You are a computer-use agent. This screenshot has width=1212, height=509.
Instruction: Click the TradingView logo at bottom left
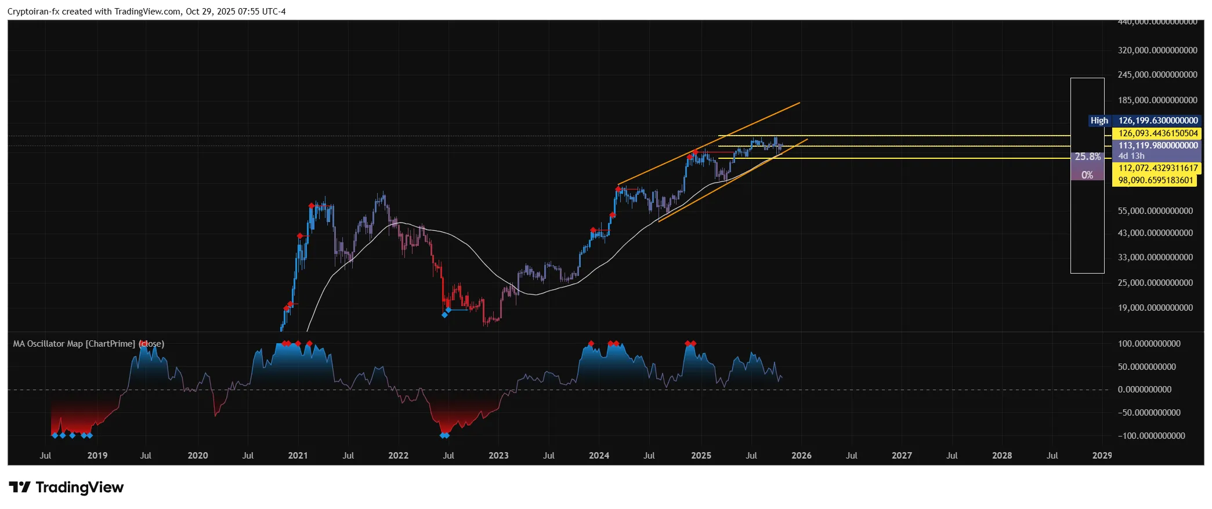66,487
